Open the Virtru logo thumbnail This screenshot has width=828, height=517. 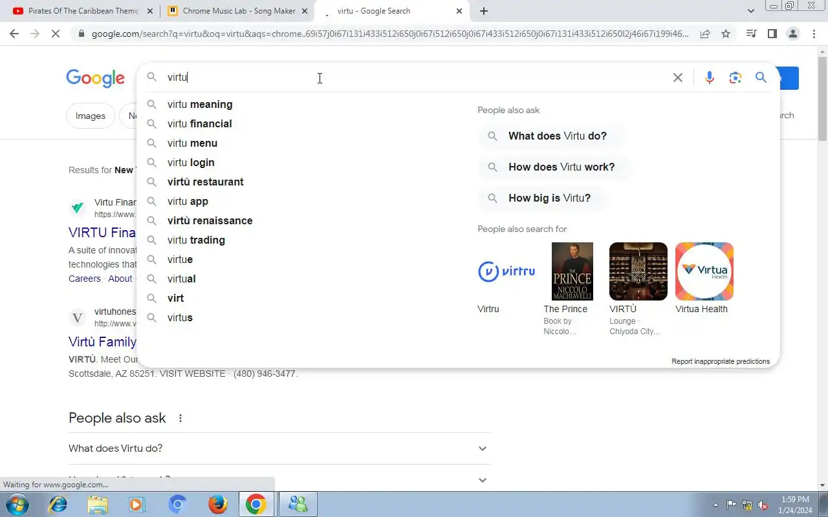507,271
